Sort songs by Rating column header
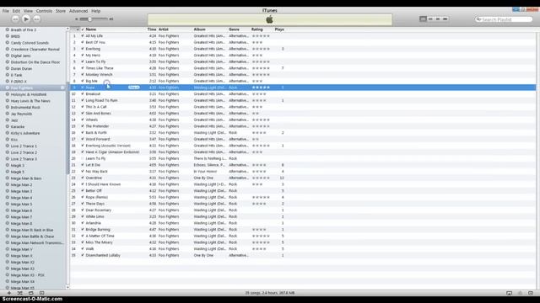The height and width of the screenshot is (303, 540). [x=256, y=29]
